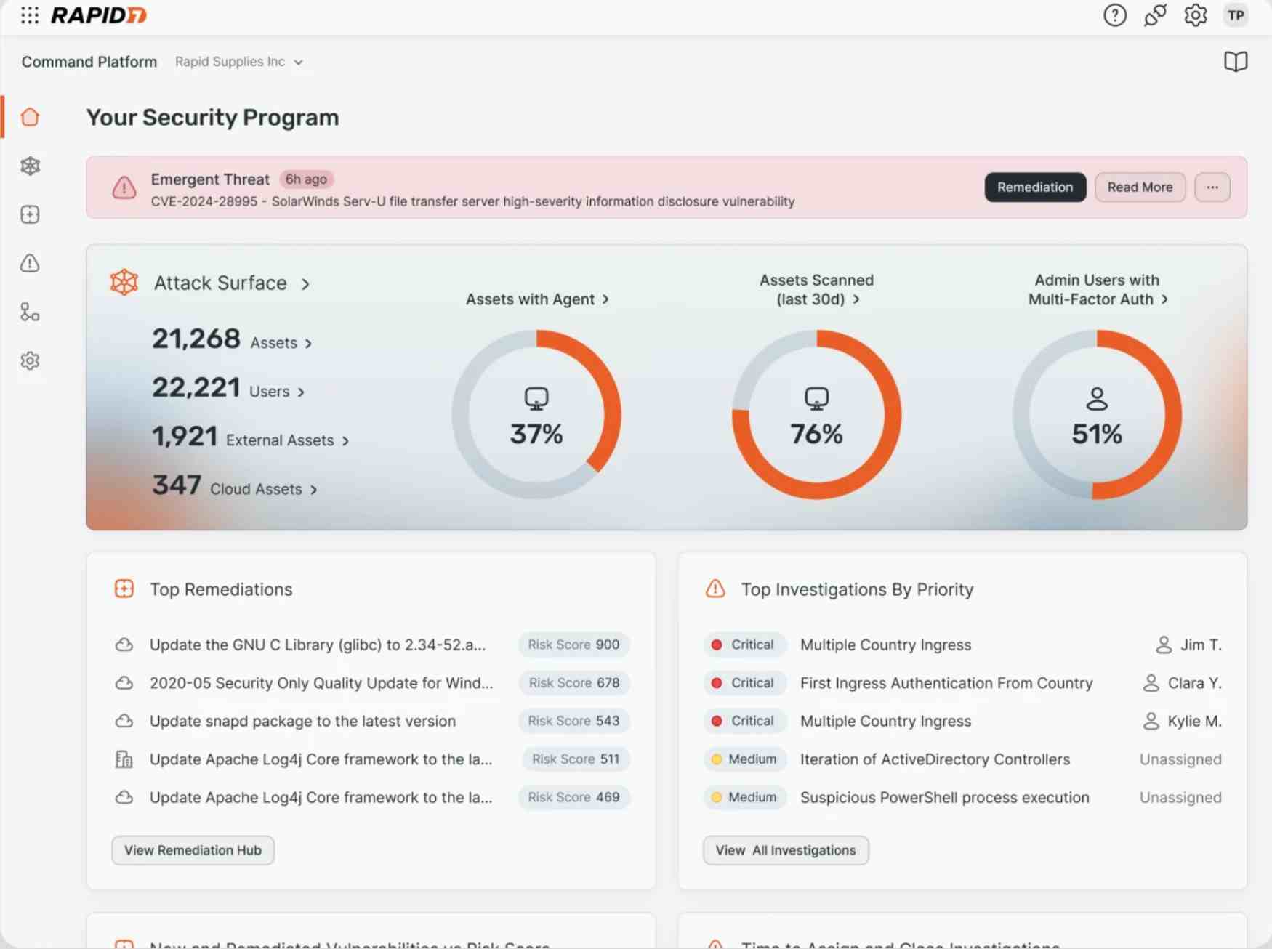Click the Remediation button on the threat banner
The image size is (1272, 949).
1035,187
